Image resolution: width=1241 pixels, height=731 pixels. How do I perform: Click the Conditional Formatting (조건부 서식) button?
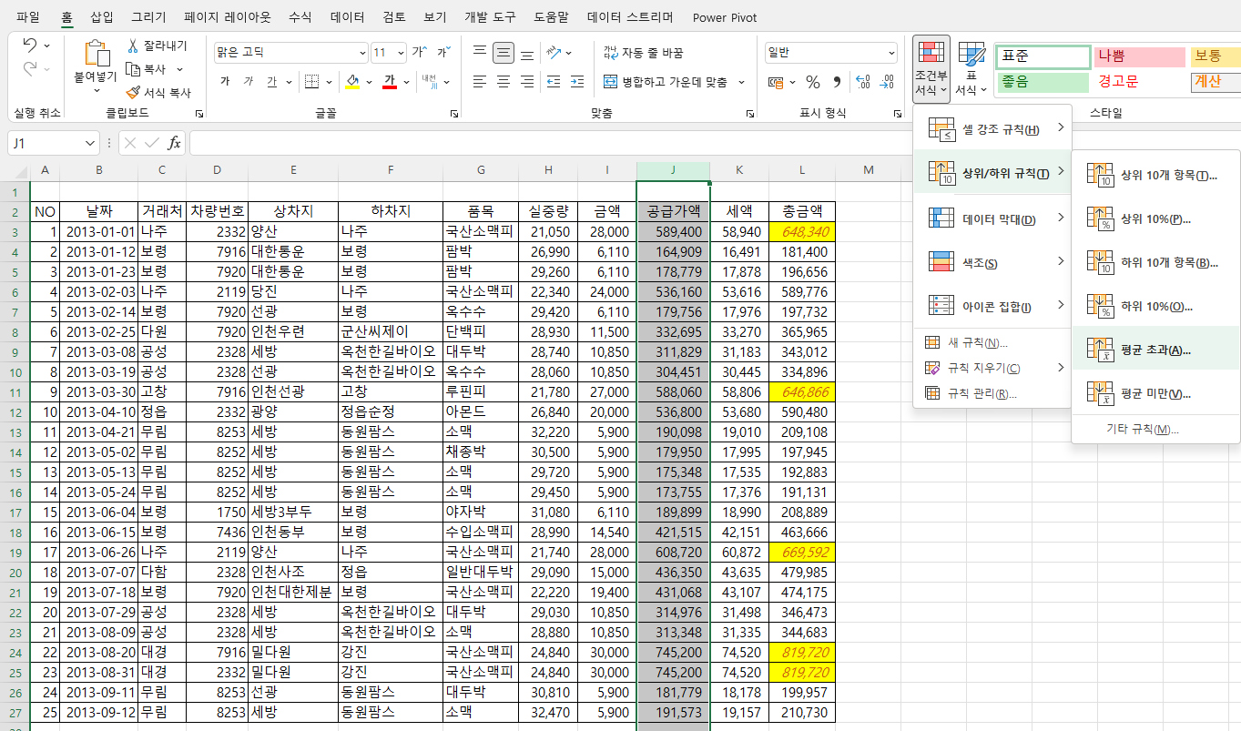(x=931, y=70)
